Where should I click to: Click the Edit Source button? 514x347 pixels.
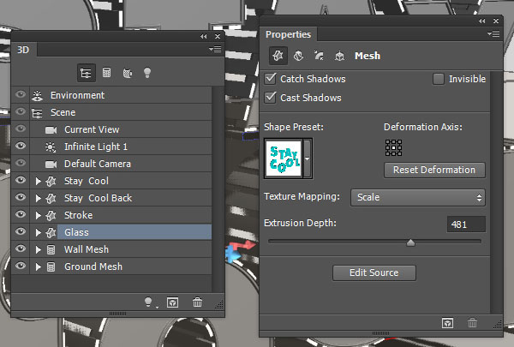pos(374,272)
